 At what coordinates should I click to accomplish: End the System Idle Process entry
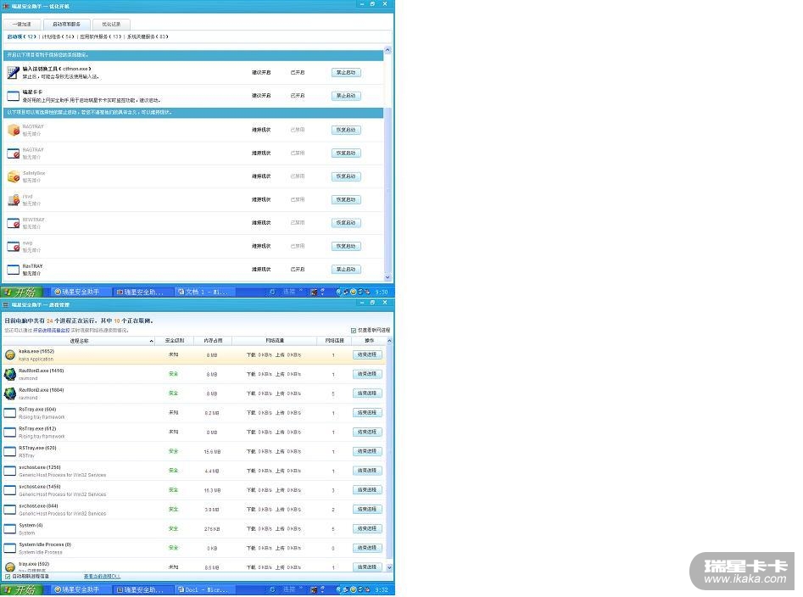click(367, 548)
